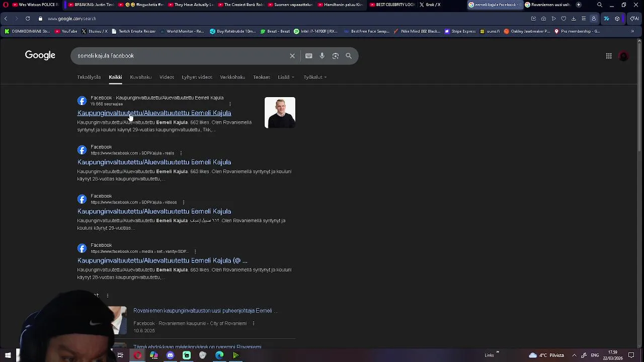
Task: Start a voice search with the microphone
Action: coord(322,56)
